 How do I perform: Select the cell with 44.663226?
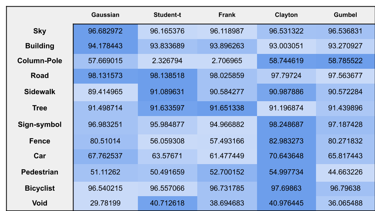pyautogui.click(x=345, y=173)
